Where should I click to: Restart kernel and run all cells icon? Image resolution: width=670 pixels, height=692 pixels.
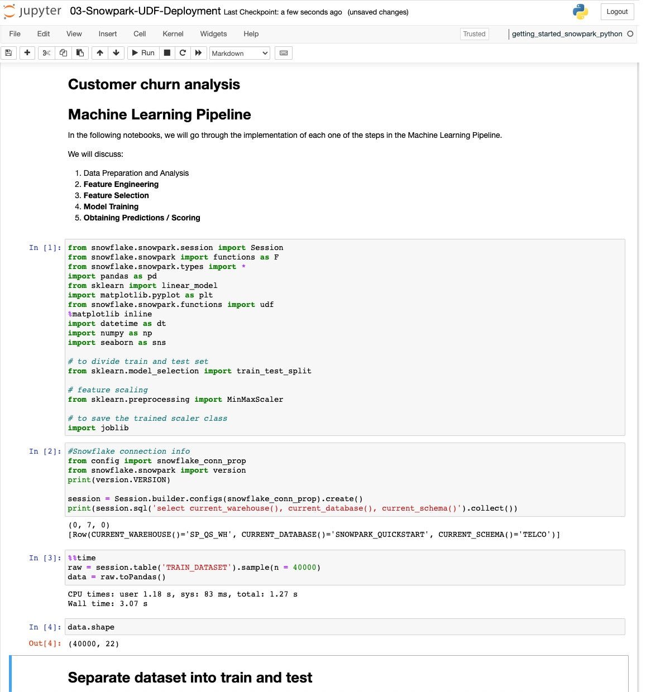(x=198, y=53)
